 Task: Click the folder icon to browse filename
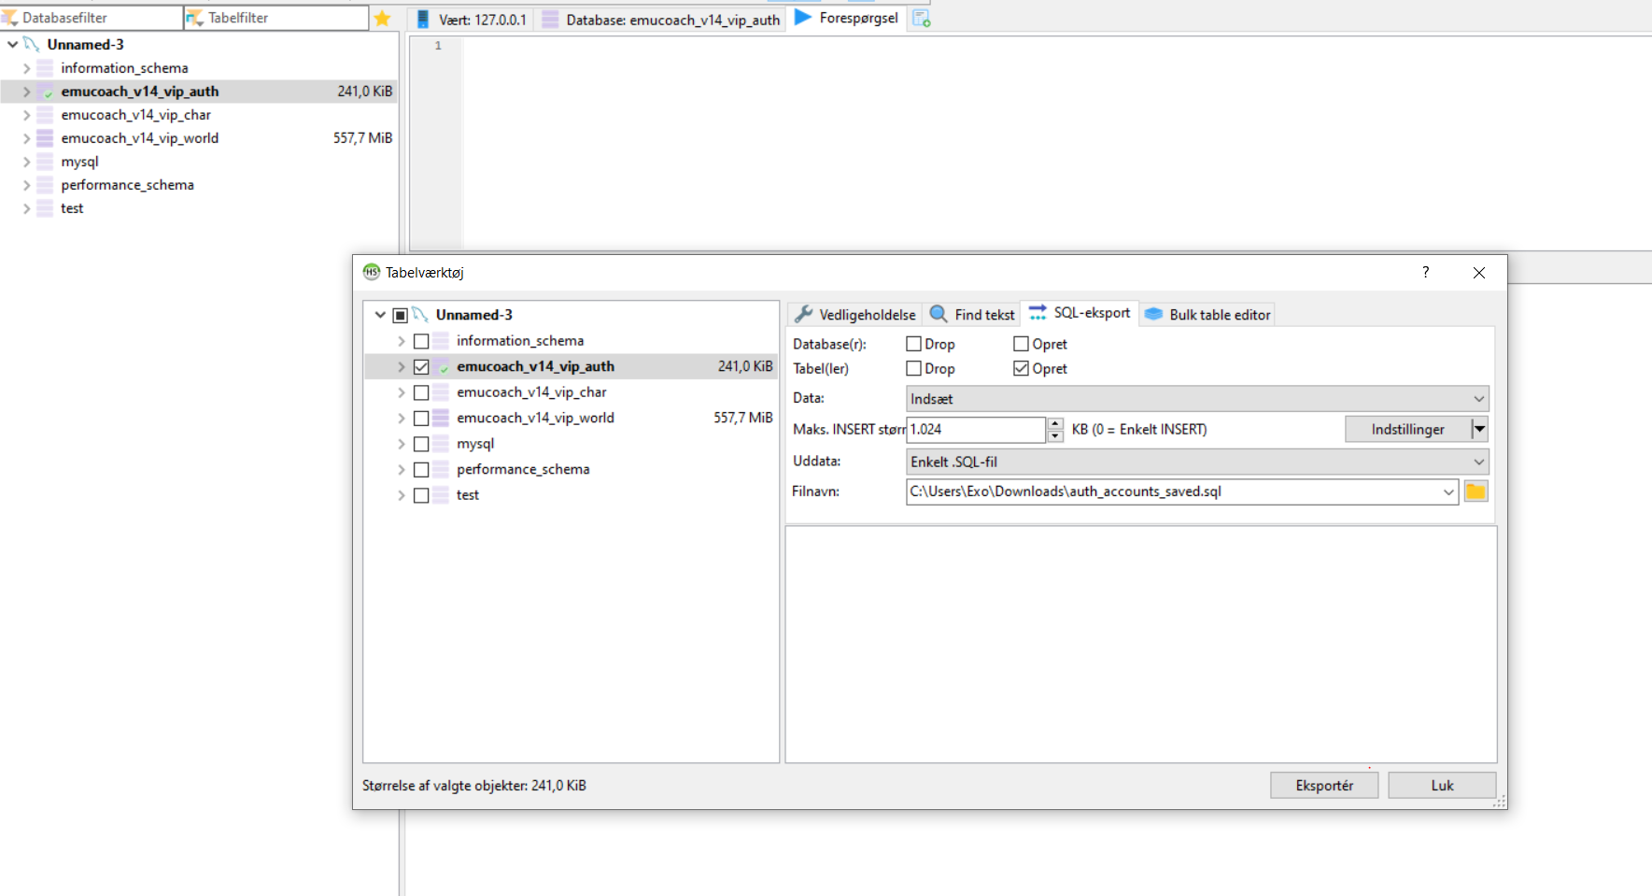[1476, 491]
